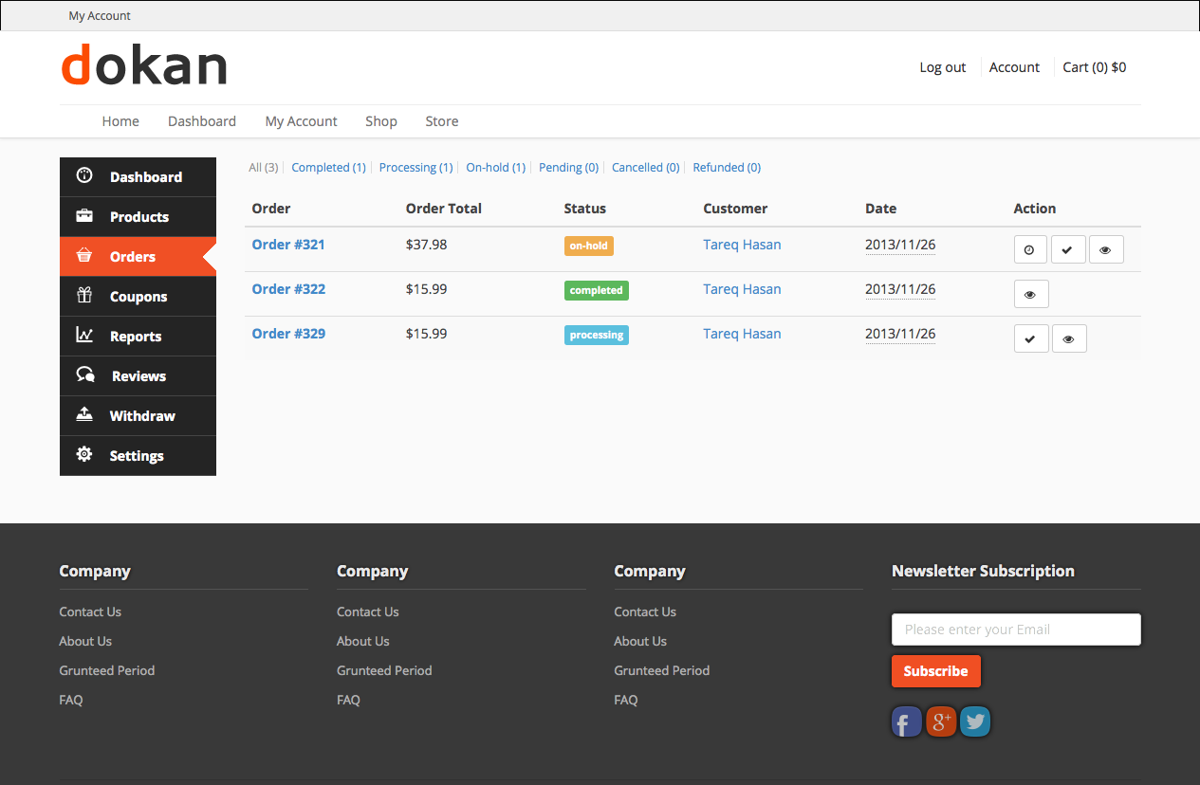Click the $37.98 order total
The image size is (1200, 785).
point(426,245)
